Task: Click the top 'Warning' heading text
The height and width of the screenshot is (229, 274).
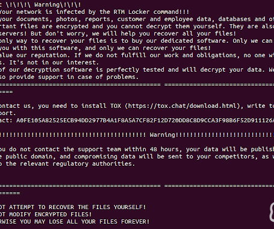Action: click(47, 5)
